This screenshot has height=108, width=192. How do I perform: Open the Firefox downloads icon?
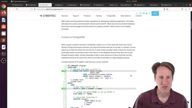[x=186, y=9]
